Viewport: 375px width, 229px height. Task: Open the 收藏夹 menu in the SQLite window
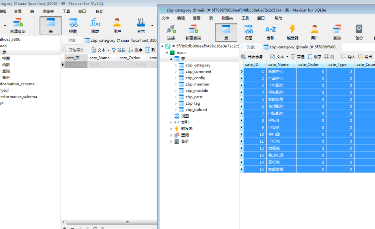tap(227, 18)
